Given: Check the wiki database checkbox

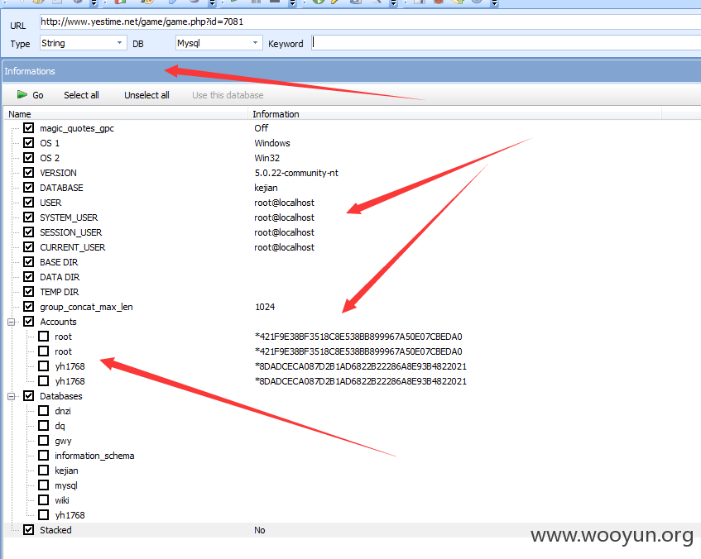Looking at the screenshot, I should coord(43,500).
